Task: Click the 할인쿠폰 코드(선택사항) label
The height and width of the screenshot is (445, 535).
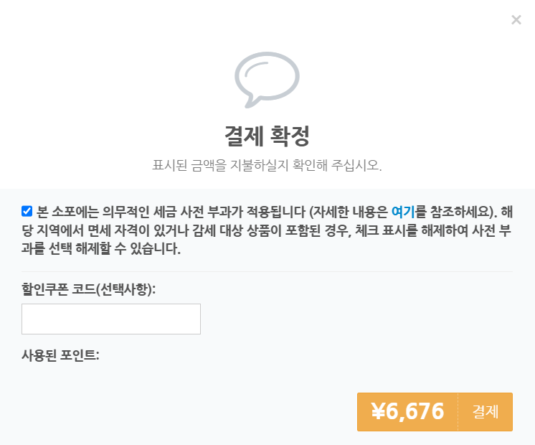Action: pyautogui.click(x=89, y=289)
